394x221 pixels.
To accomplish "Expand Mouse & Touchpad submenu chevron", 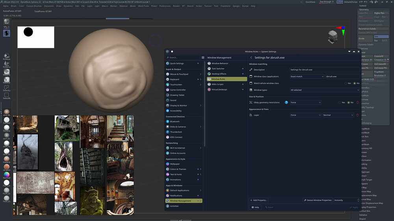I will click(201, 74).
